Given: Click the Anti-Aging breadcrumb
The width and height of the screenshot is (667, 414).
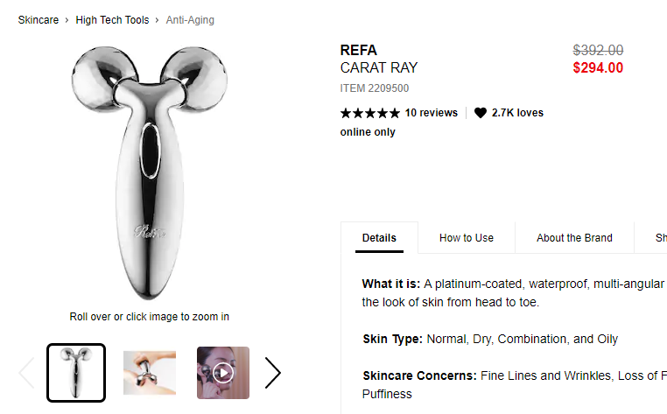Looking at the screenshot, I should [x=190, y=19].
